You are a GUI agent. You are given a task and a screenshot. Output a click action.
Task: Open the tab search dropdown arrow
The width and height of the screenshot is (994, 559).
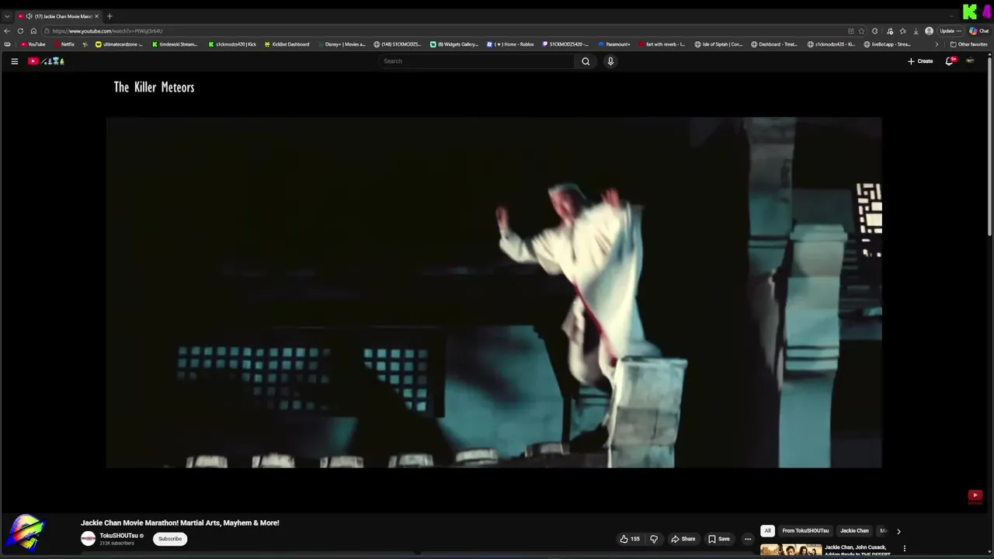coord(7,16)
